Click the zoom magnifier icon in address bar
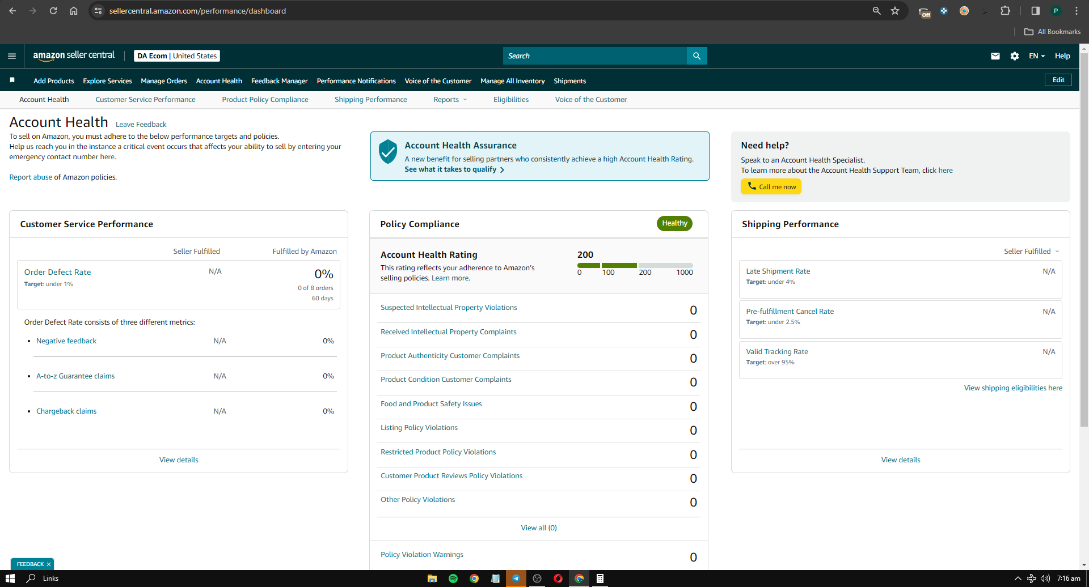1089x587 pixels. tap(877, 11)
